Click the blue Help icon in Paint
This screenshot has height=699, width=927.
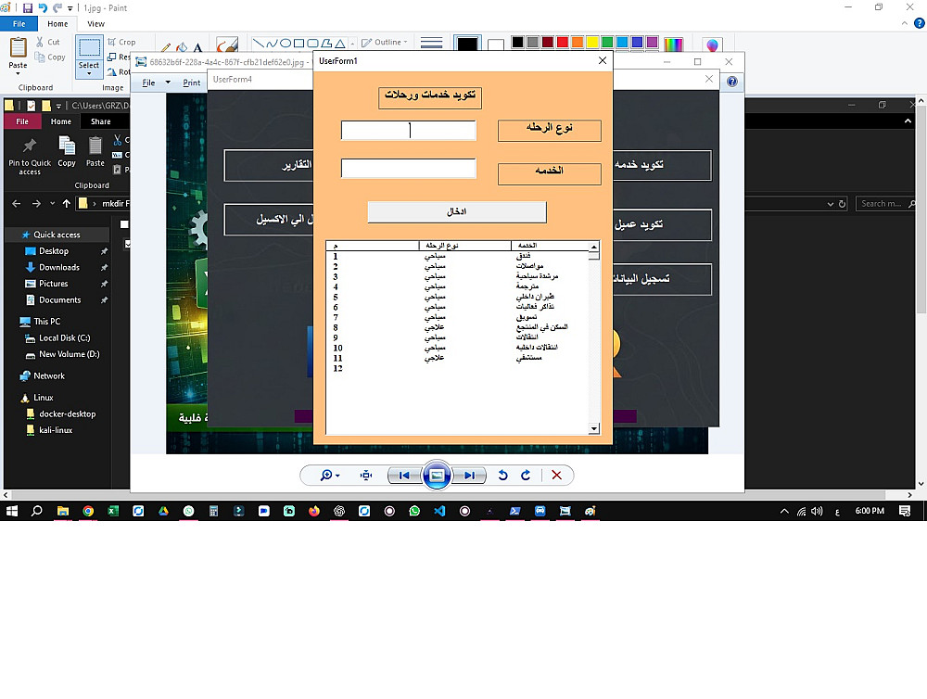(x=920, y=23)
